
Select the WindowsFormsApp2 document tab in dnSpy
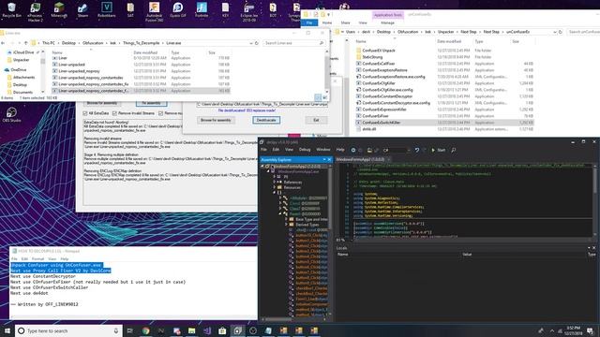[x=360, y=159]
